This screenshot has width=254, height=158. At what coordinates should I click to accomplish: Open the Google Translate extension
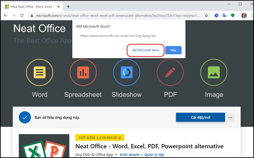click(x=224, y=15)
